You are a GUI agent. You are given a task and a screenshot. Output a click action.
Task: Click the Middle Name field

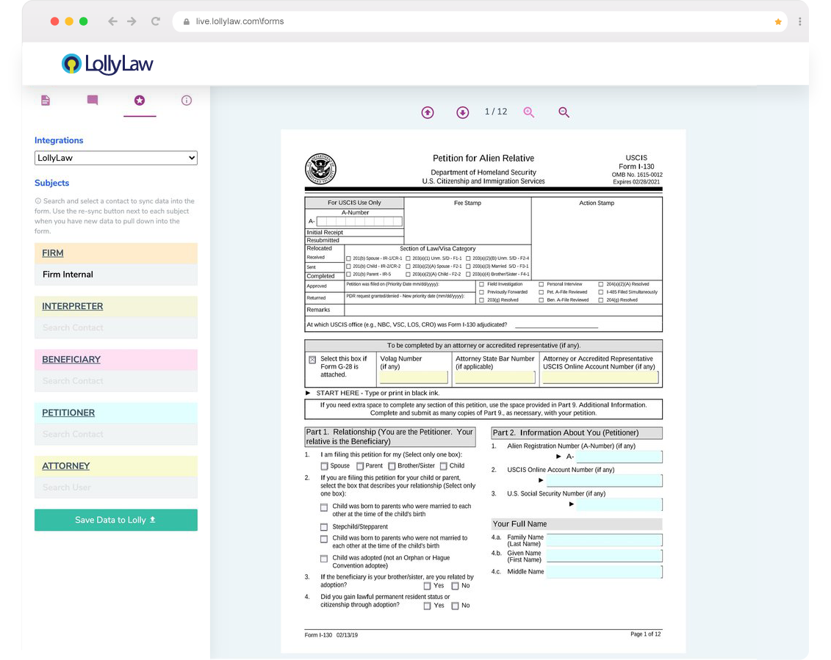604,572
